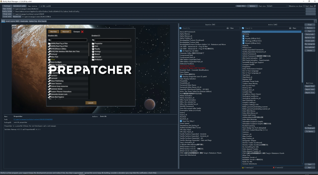The image size is (318, 175).
Task: Click the L badge next to Biotech [Official DLC]
Action: 243,43
